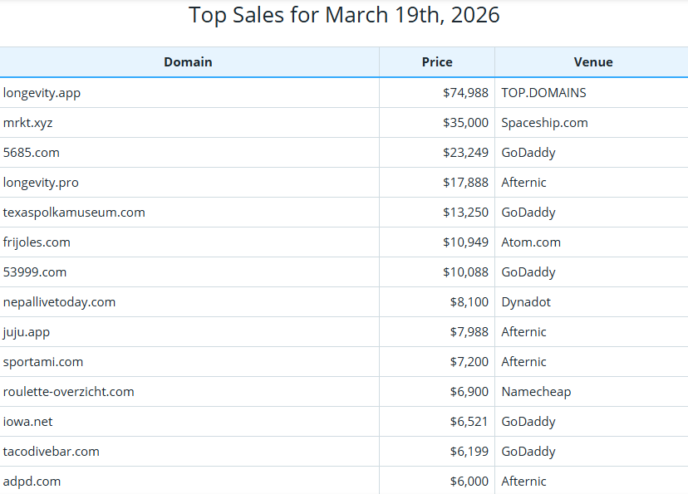Open the sportami.com domain link

click(43, 361)
